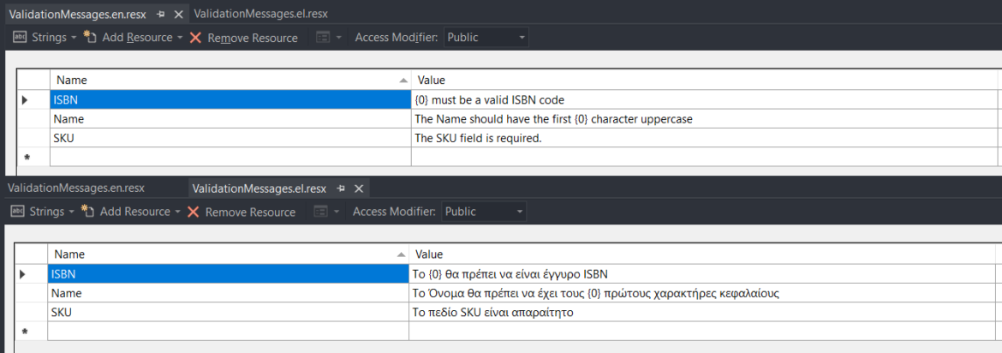Open Access Modifier combo box in English editor

(486, 38)
